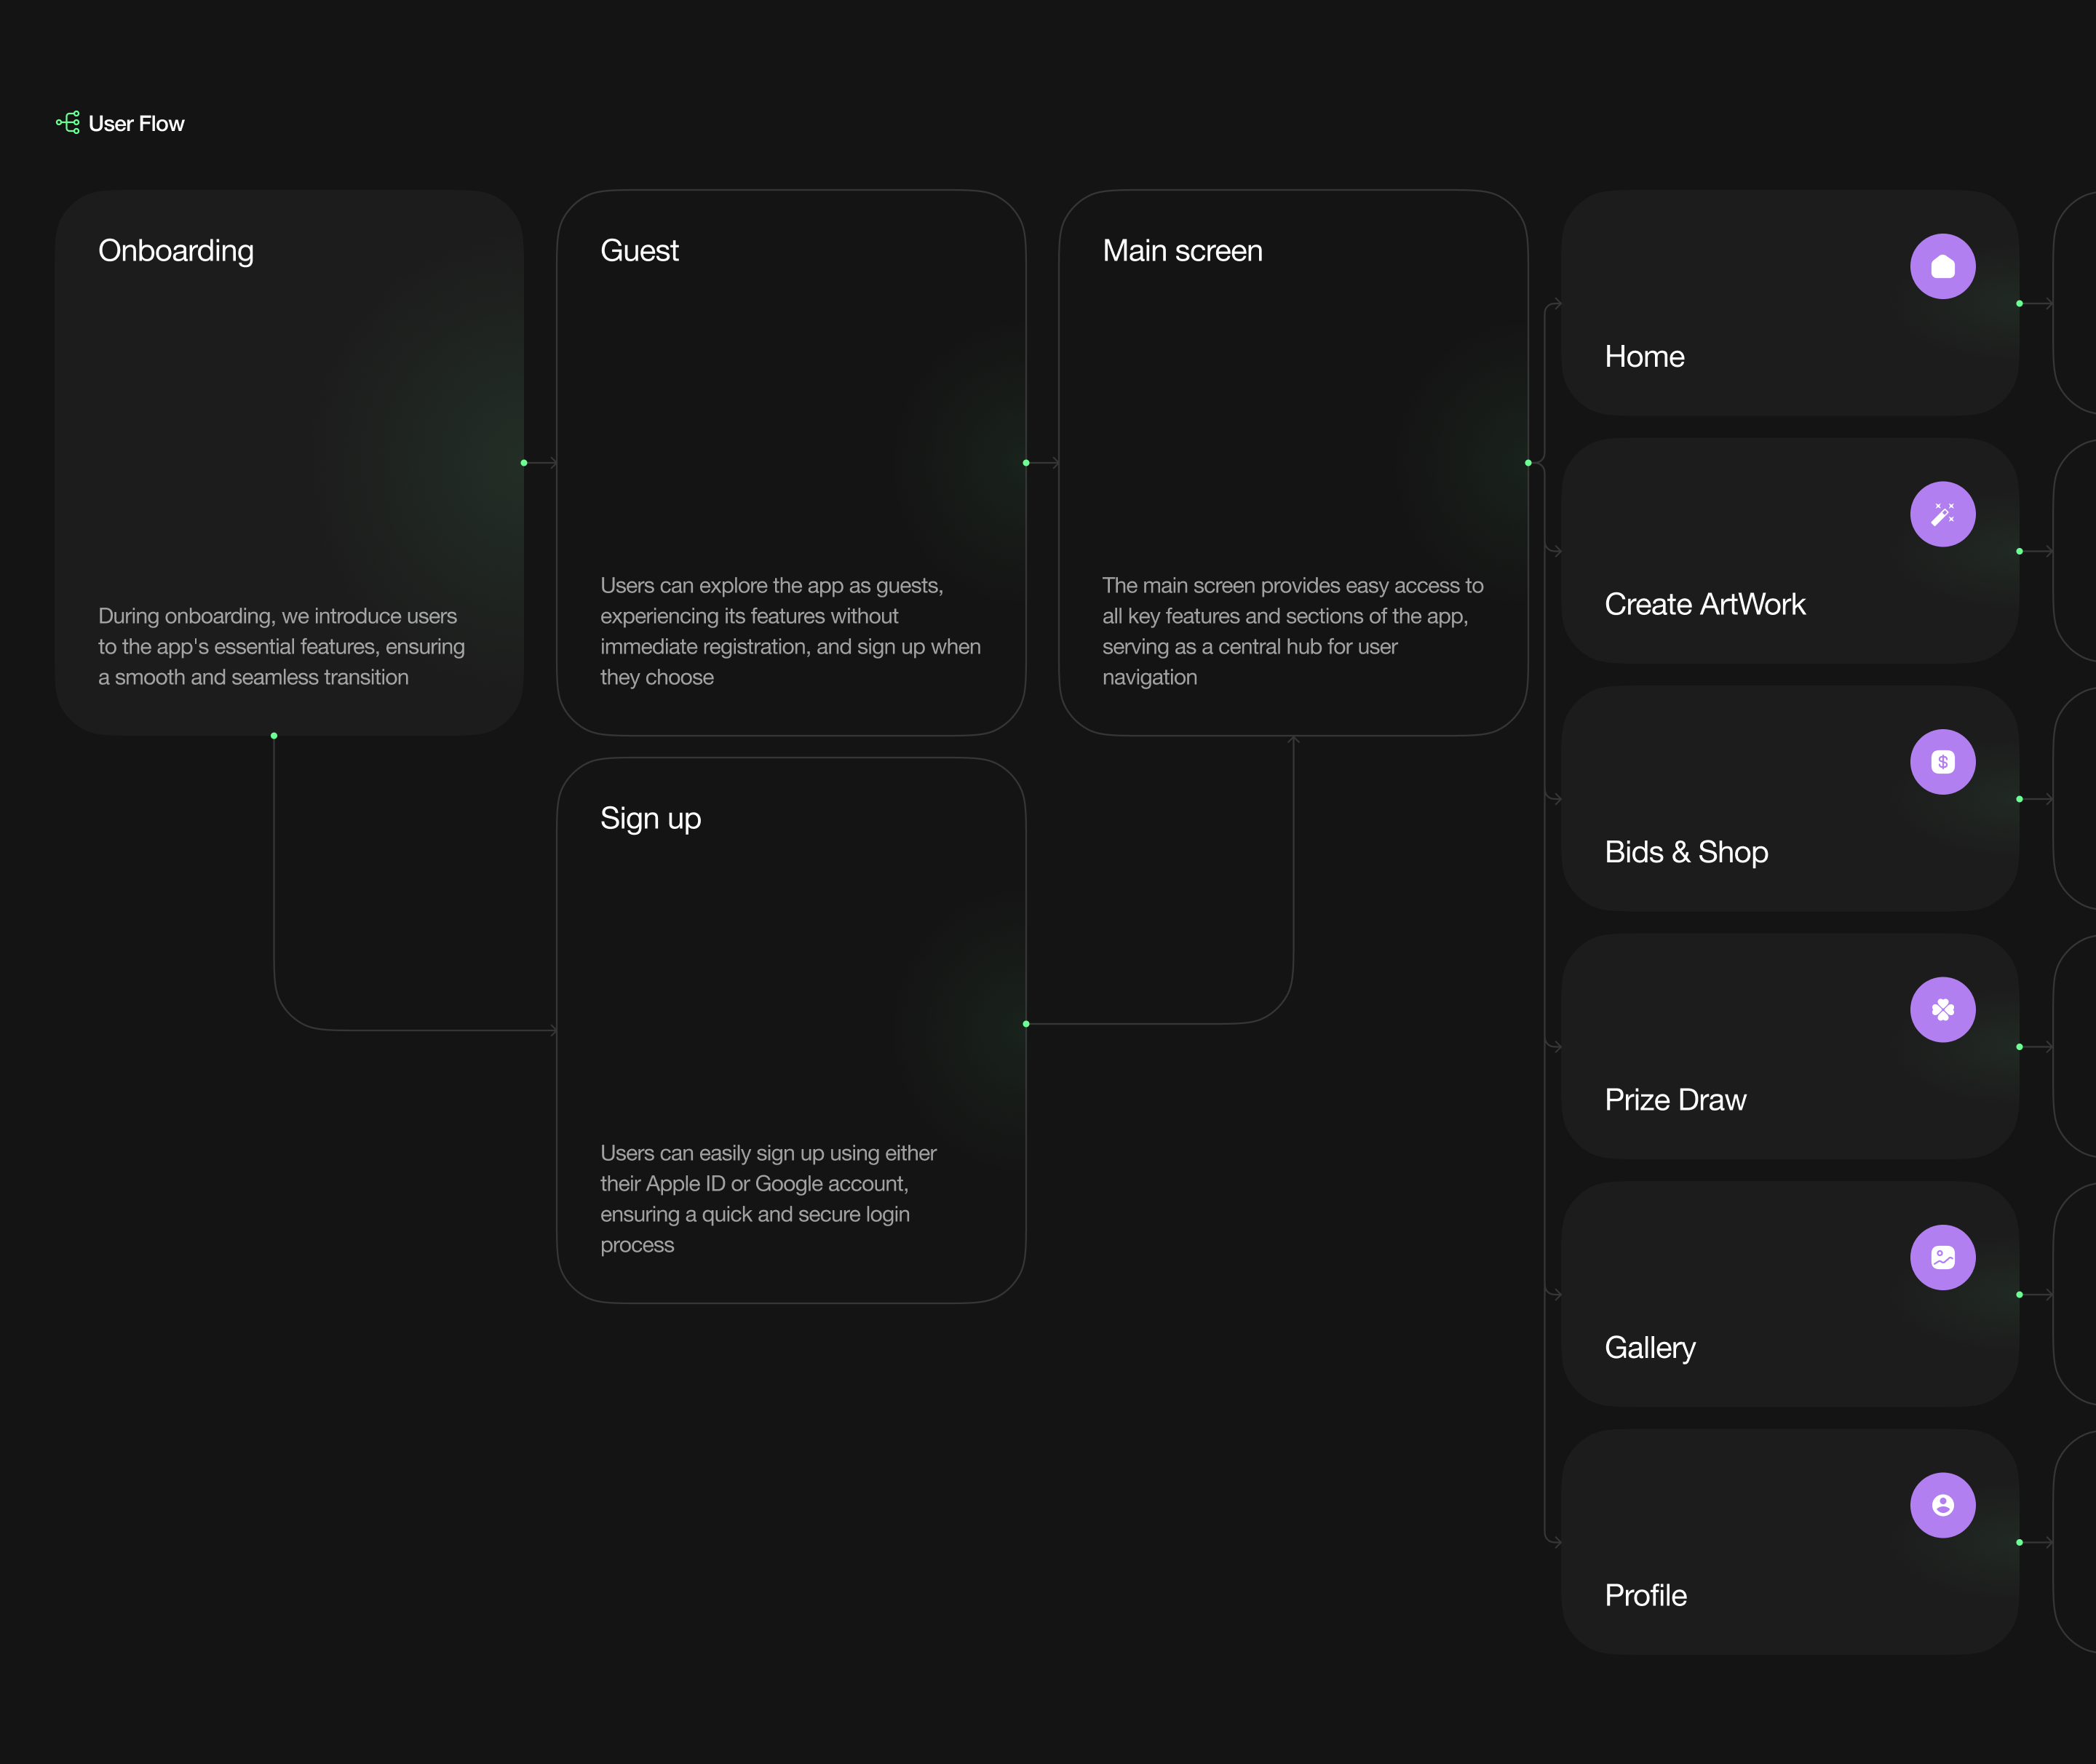Click the User Flow heading text

(136, 124)
